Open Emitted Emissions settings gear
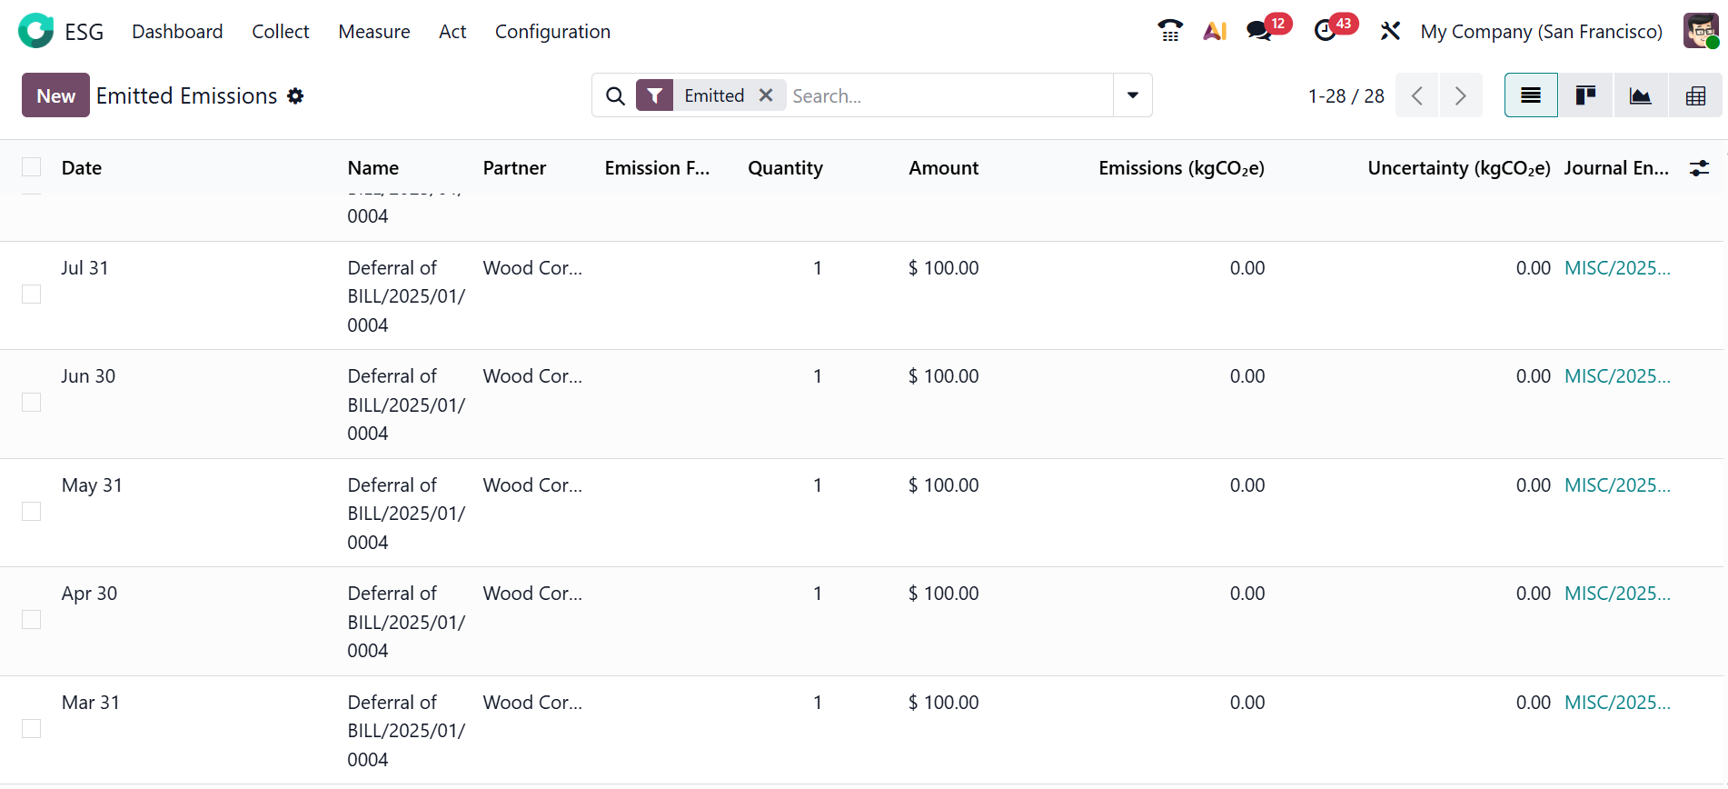The width and height of the screenshot is (1728, 789). pyautogui.click(x=295, y=96)
